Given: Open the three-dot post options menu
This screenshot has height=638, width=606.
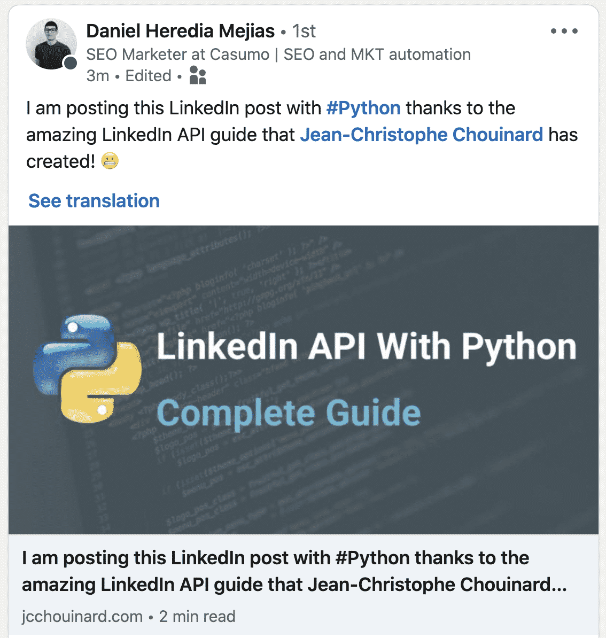Looking at the screenshot, I should (x=564, y=31).
